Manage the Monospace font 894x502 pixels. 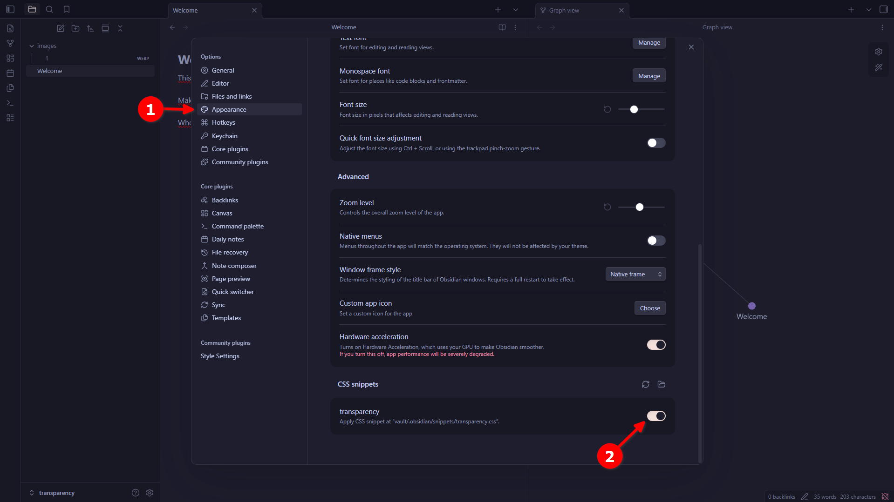point(648,76)
